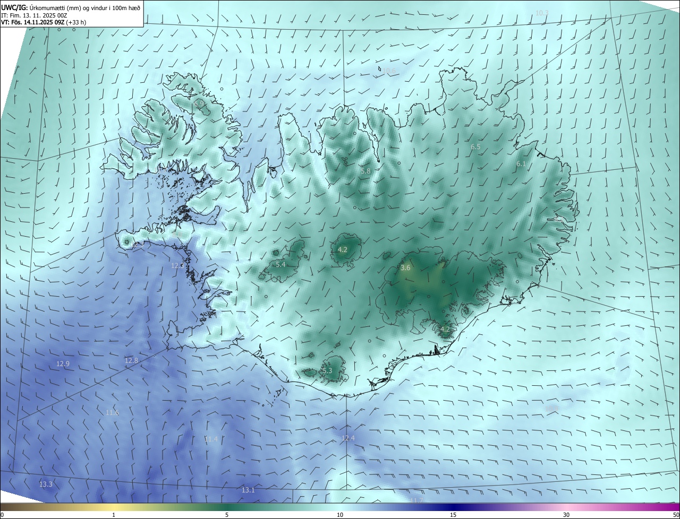Click the 6.5 value label
Screen dimensions: 680x519
(475, 147)
